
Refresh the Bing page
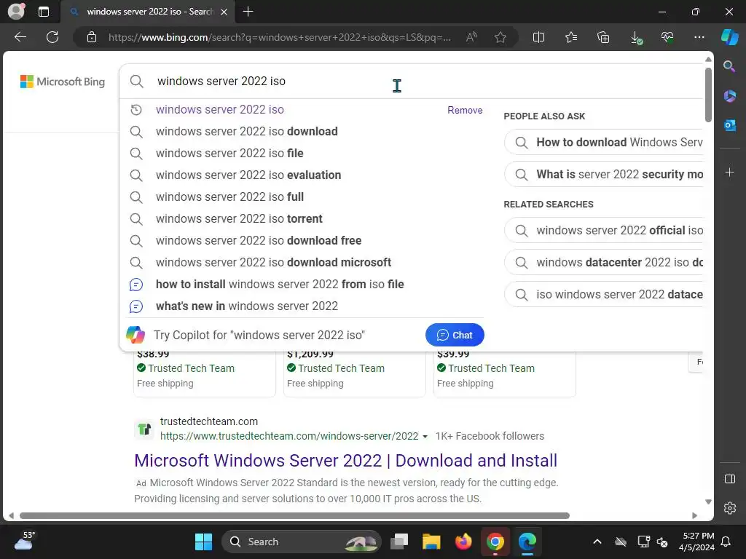tap(52, 37)
